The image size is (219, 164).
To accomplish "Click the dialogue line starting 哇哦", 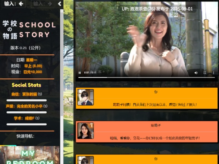I will coord(155,138).
